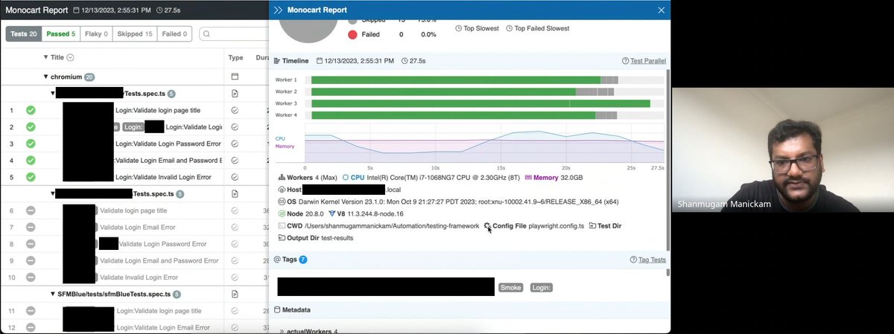Close the Monocart Report side panel
Image resolution: width=894 pixels, height=334 pixels.
coord(661,10)
